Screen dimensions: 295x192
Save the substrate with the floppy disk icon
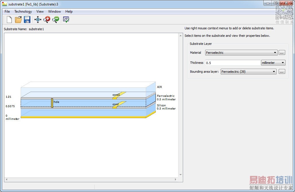[x=27, y=20]
